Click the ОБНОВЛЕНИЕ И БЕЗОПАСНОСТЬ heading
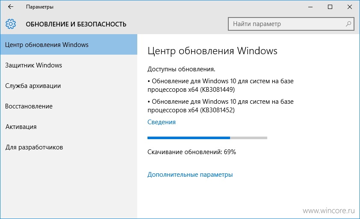Viewport: 360px width, 219px height. (x=76, y=24)
